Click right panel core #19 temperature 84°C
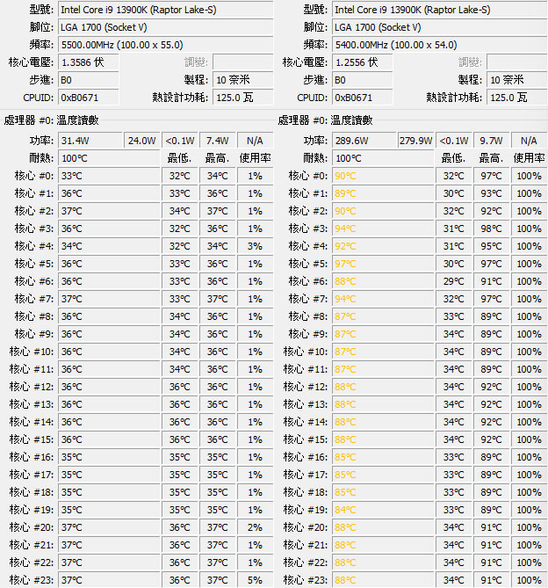Viewport: 548px width, 588px height. (x=383, y=510)
